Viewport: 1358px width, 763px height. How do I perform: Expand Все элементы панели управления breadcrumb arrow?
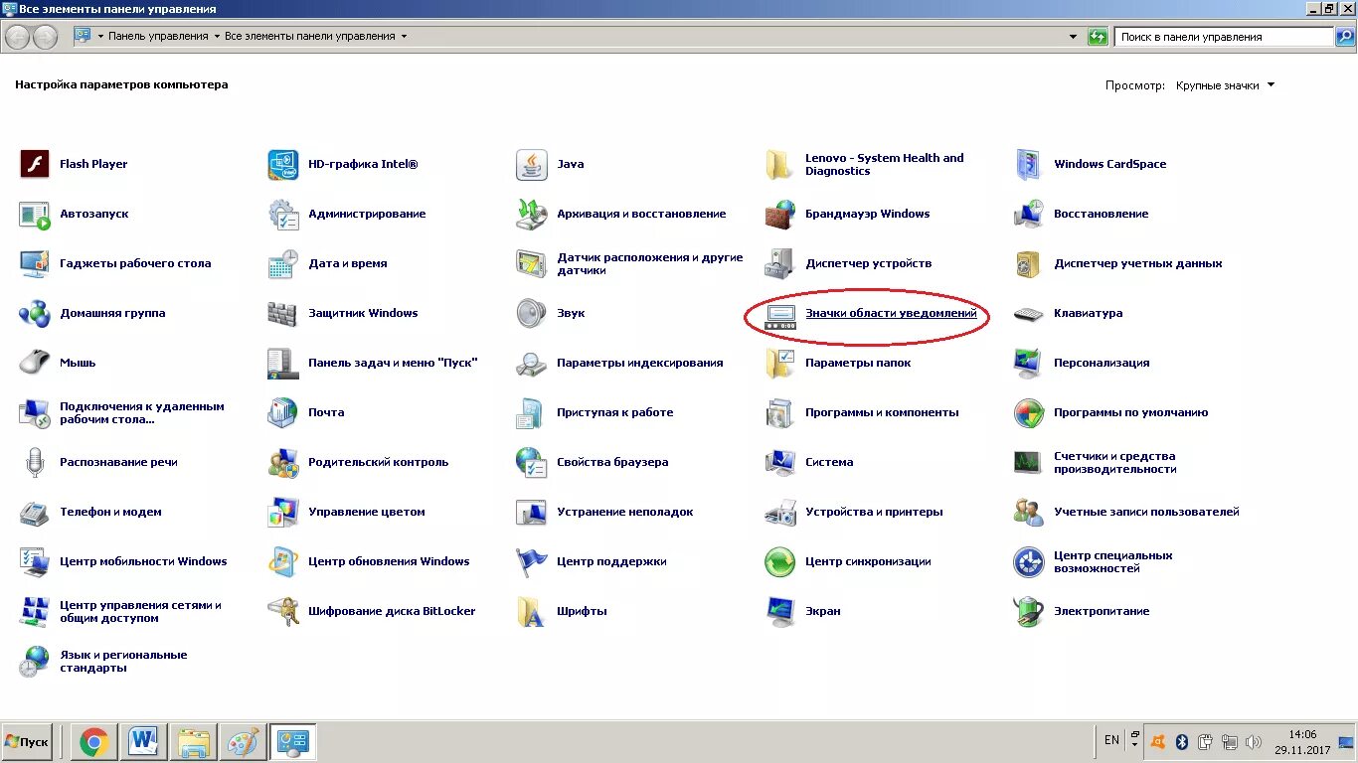pos(404,36)
